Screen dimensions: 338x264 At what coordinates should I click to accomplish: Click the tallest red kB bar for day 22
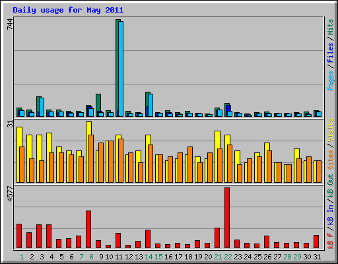227,218
